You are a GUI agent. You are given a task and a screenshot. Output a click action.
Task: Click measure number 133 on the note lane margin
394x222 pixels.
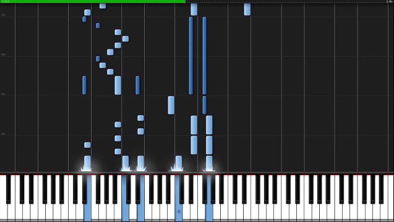[x=3, y=94]
